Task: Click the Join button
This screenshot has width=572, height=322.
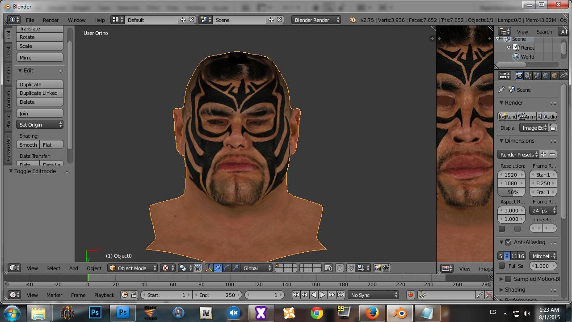Action: [40, 114]
